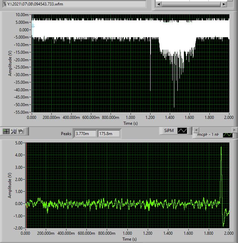Click the -55.00m bottom marker of upper Y axis

pos(21,112)
